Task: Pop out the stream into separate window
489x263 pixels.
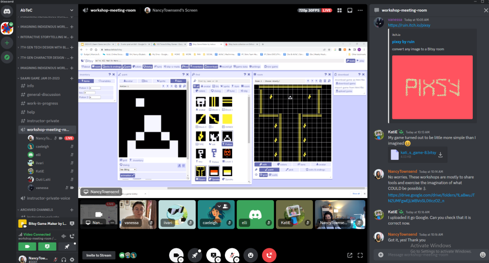Action: pyautogui.click(x=350, y=255)
